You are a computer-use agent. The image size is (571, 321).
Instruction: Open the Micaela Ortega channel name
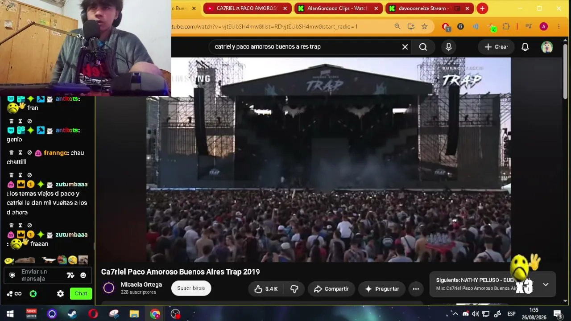click(141, 285)
